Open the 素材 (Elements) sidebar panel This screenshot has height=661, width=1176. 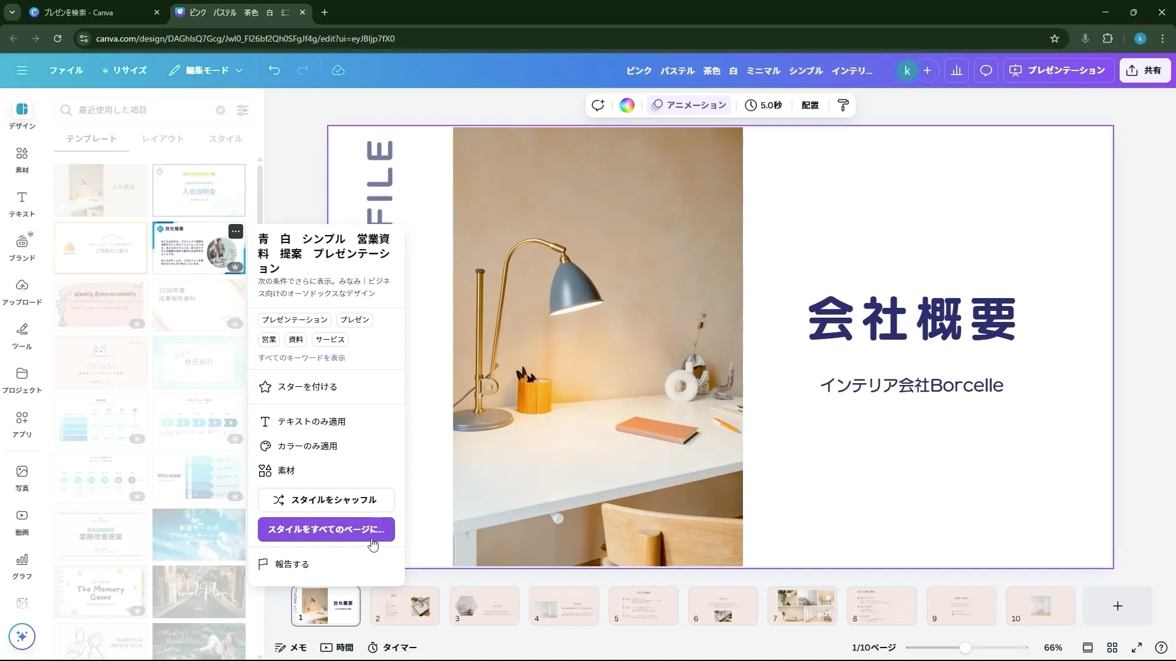point(21,159)
